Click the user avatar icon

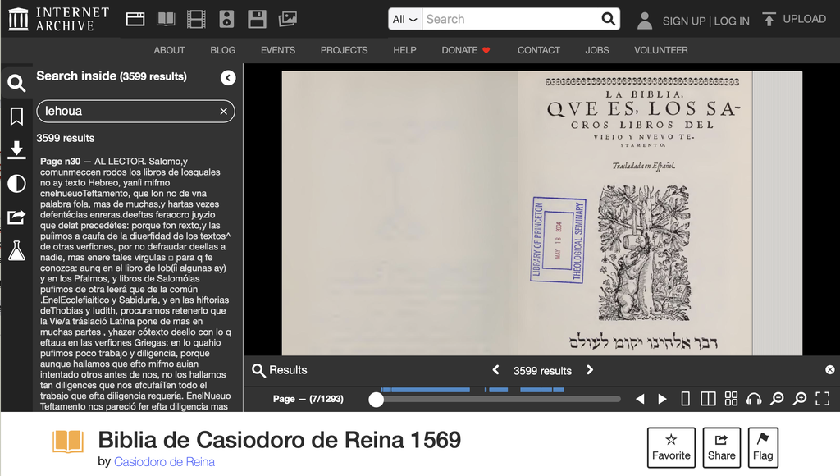point(645,21)
